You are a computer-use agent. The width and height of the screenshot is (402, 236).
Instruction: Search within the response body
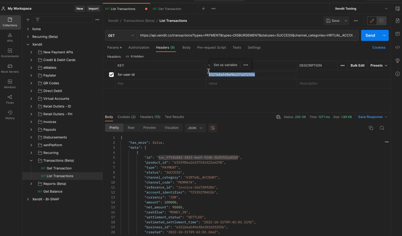pos(382,128)
